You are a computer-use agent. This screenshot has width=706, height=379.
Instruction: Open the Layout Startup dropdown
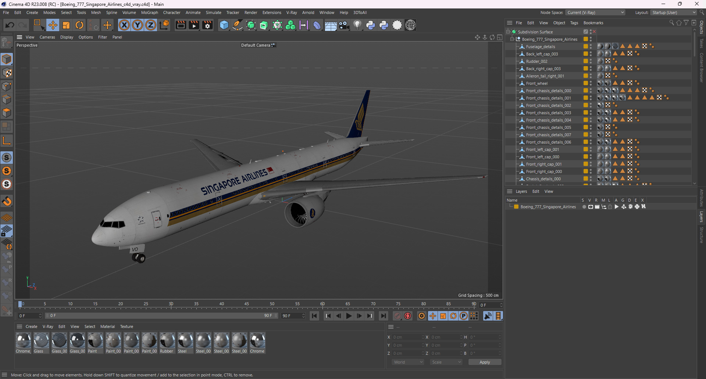click(674, 12)
